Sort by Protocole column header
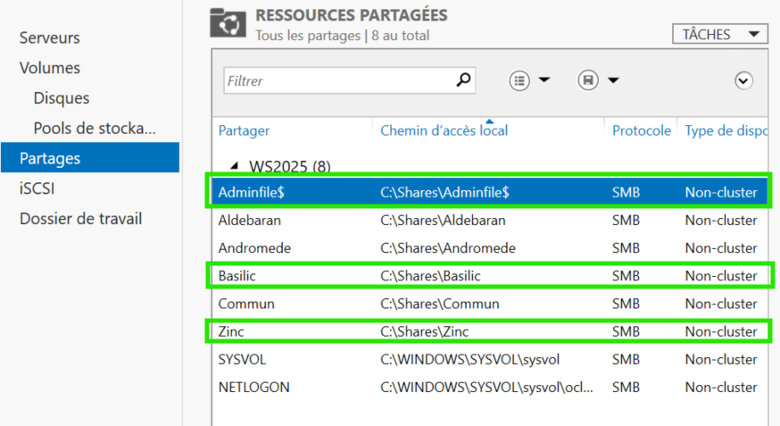780x426 pixels. (641, 130)
